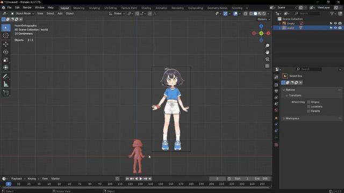Click the outliner search field
This screenshot has width=344, height=193.
(x=307, y=13)
